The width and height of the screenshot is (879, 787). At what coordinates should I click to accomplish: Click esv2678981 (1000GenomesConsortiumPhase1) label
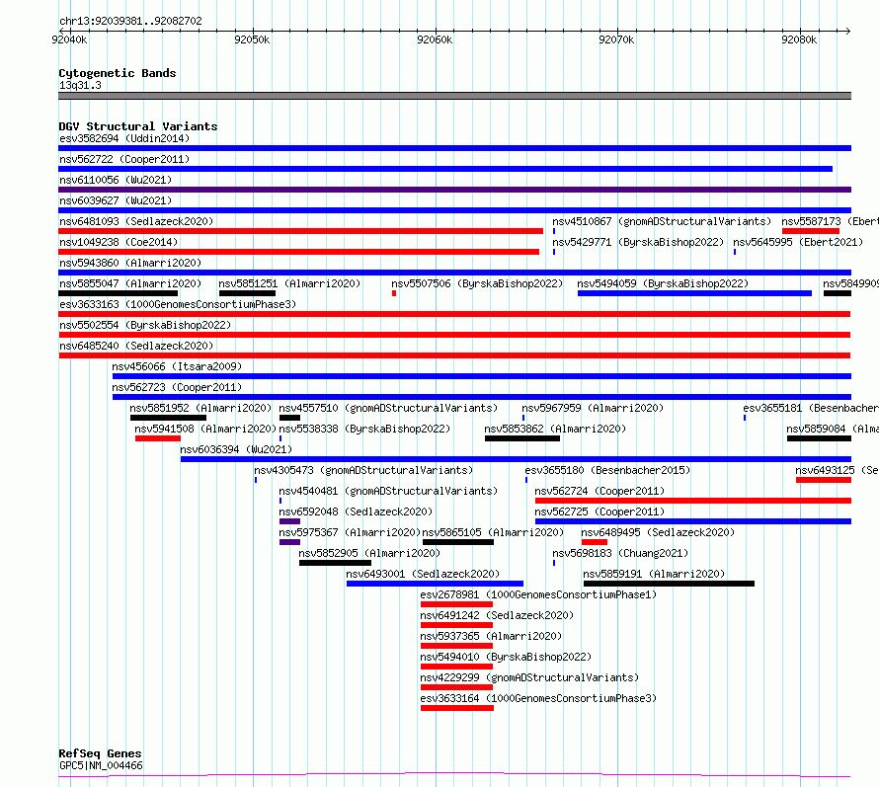pos(538,594)
